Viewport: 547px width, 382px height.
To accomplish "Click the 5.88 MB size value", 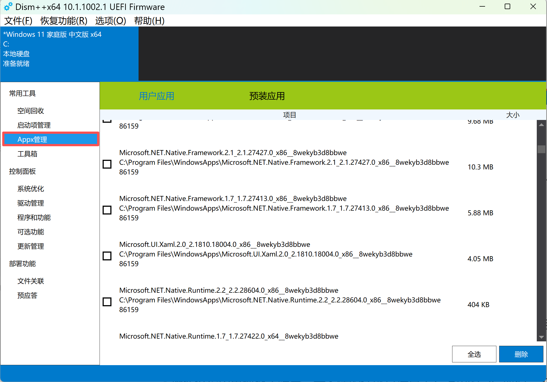I will 480,213.
